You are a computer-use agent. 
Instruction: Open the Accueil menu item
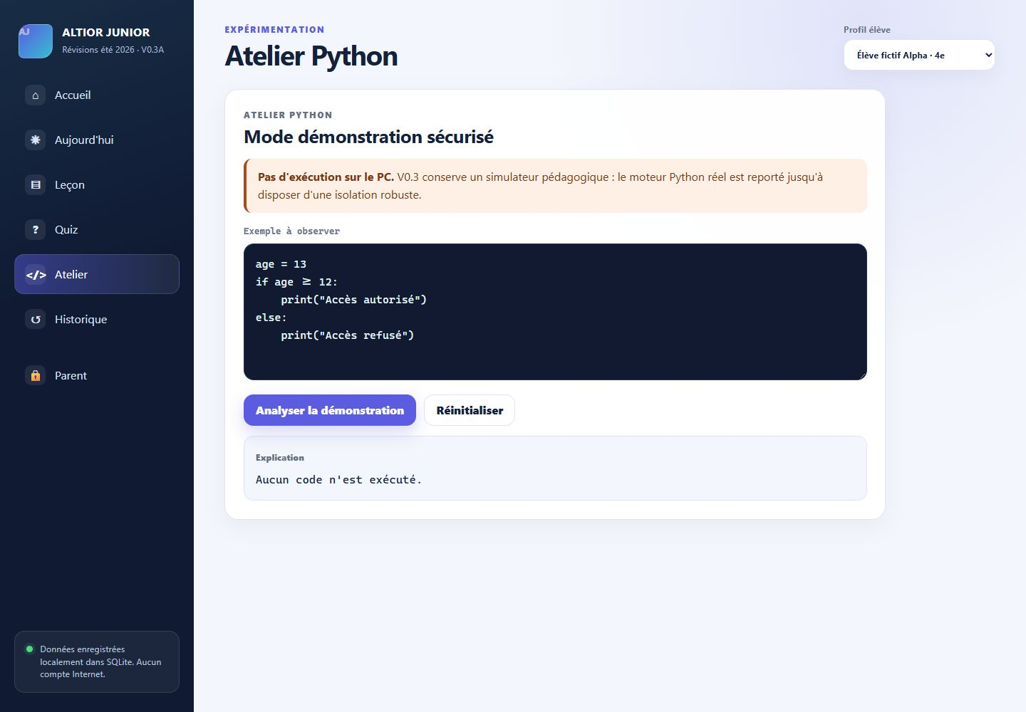click(x=97, y=95)
